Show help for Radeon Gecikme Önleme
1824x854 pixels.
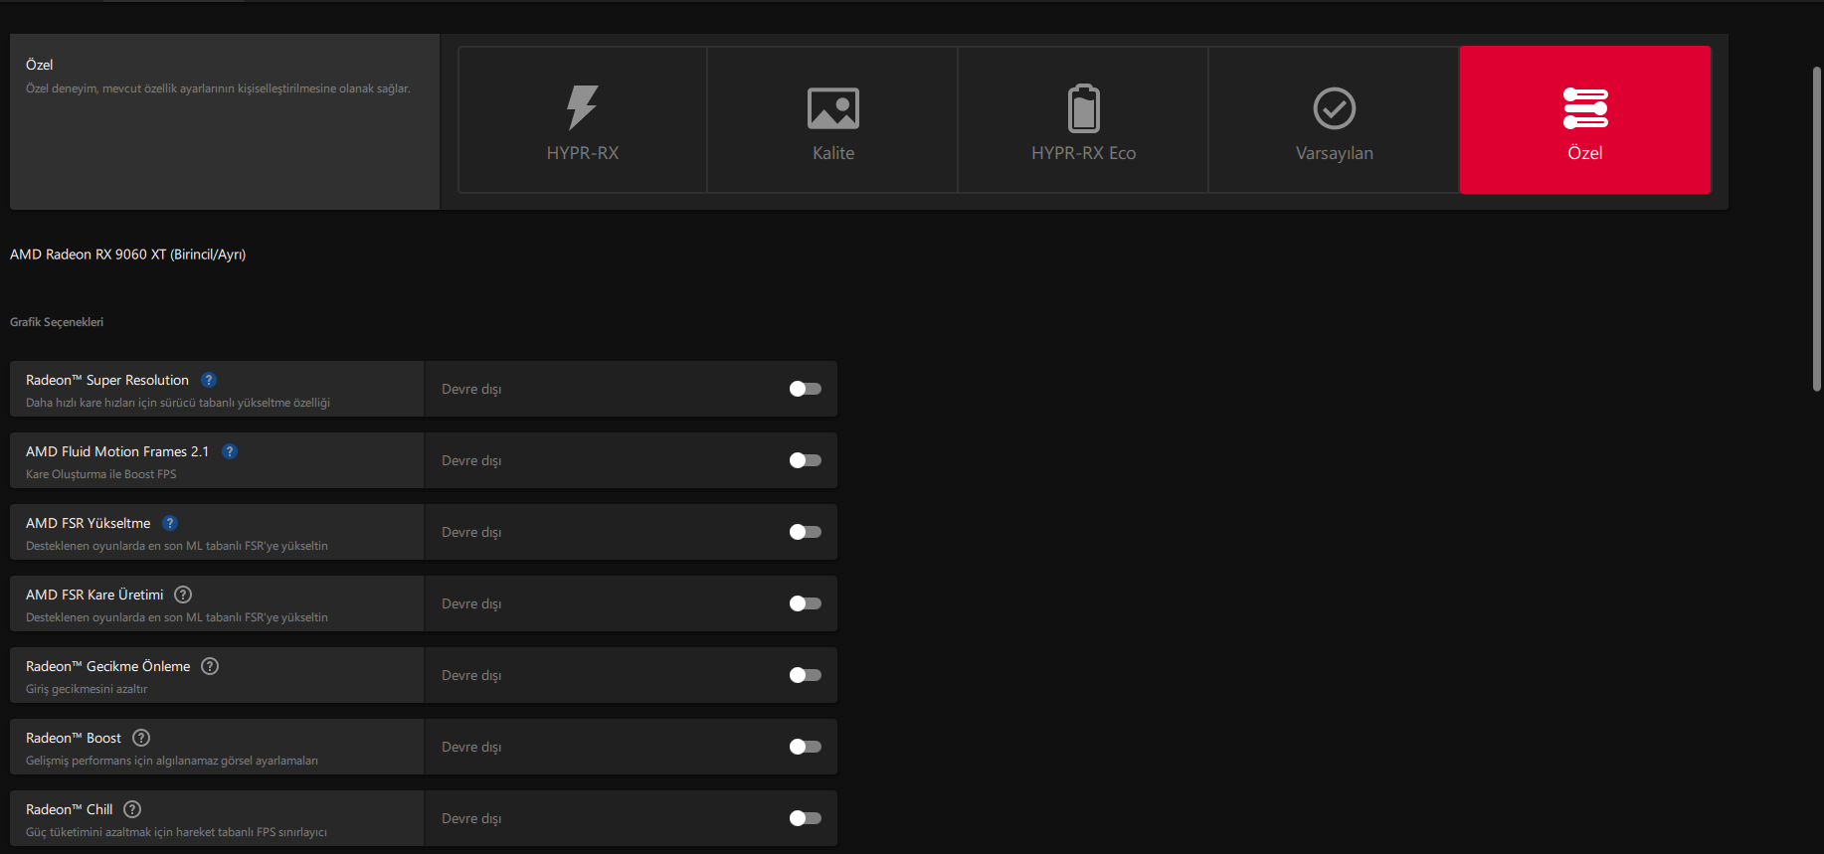click(x=210, y=666)
